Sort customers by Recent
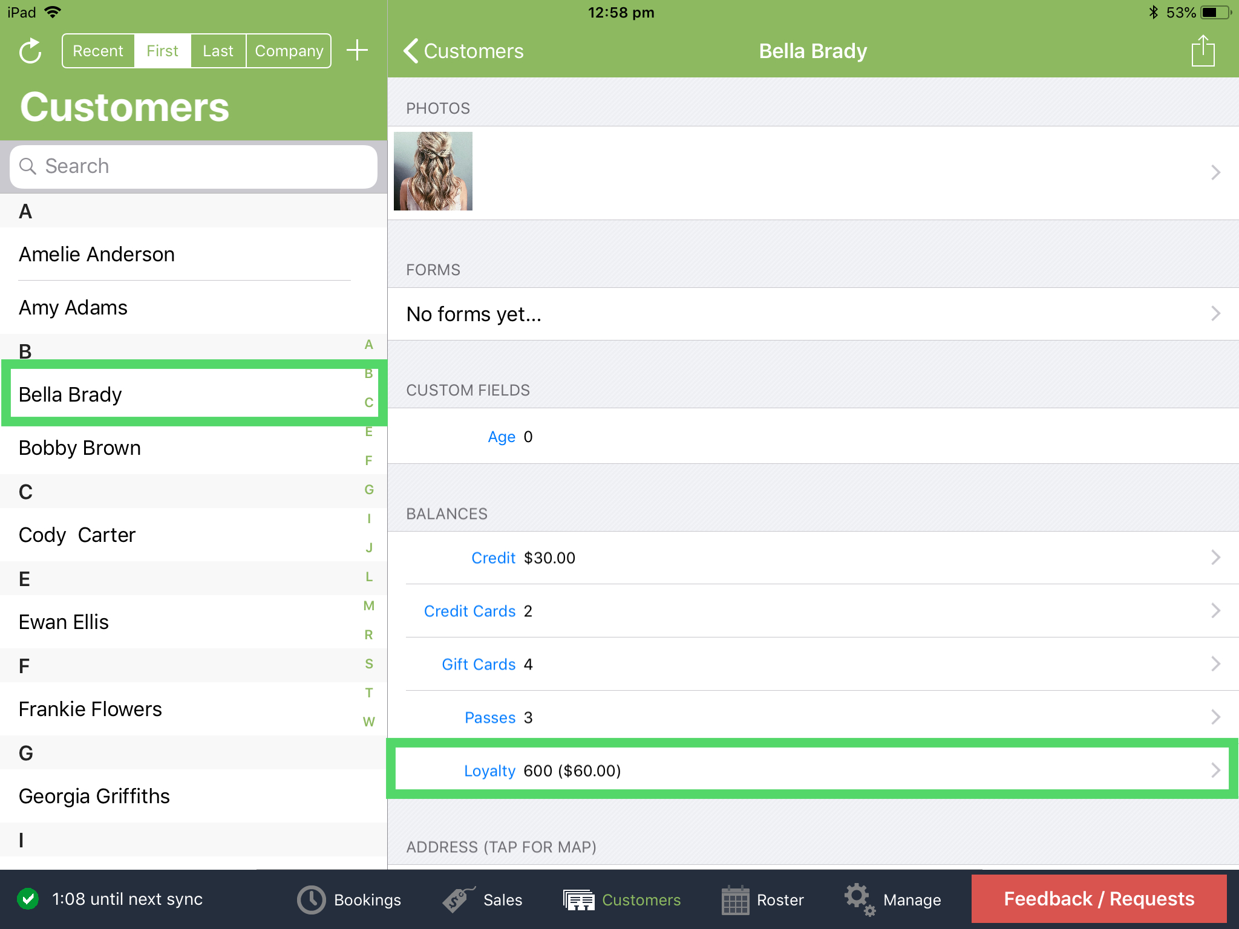The image size is (1239, 929). pyautogui.click(x=98, y=51)
